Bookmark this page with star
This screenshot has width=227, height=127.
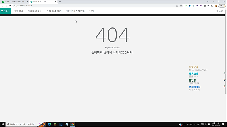181,6
